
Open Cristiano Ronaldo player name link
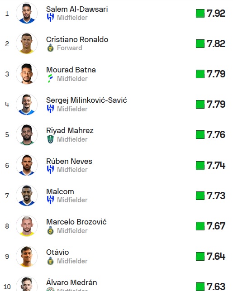coord(77,39)
